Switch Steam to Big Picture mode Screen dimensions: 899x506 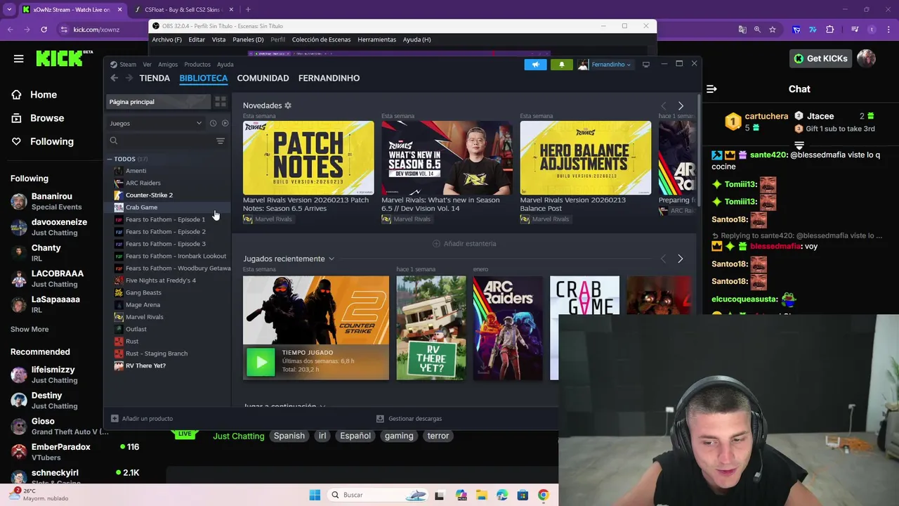[x=646, y=65]
